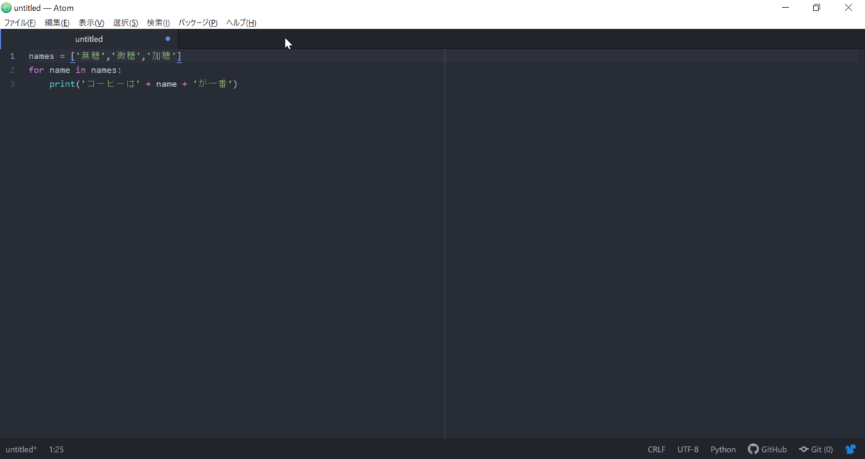The image size is (865, 459).
Task: Click the blue squirrel update icon
Action: (x=851, y=449)
